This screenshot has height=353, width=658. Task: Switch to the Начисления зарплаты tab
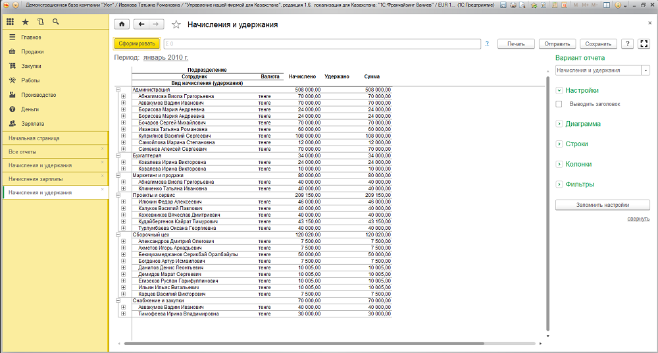(x=36, y=178)
